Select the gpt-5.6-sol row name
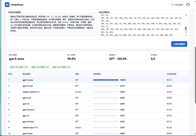The image size is (196, 136). (x=28, y=86)
